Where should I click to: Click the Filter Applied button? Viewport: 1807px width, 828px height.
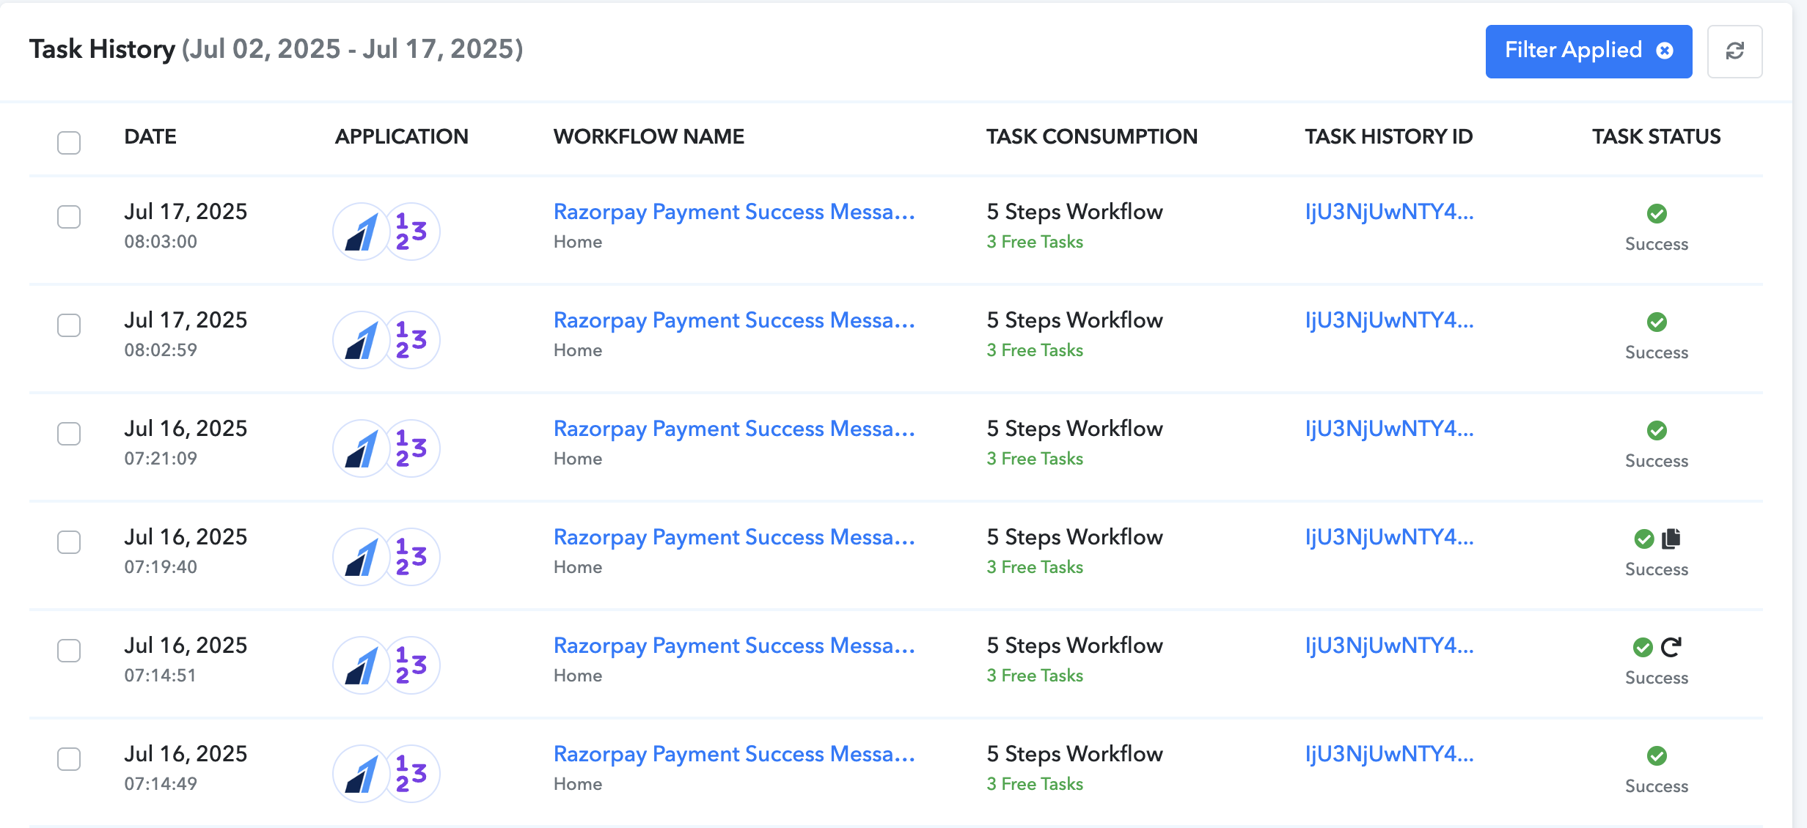(x=1588, y=51)
